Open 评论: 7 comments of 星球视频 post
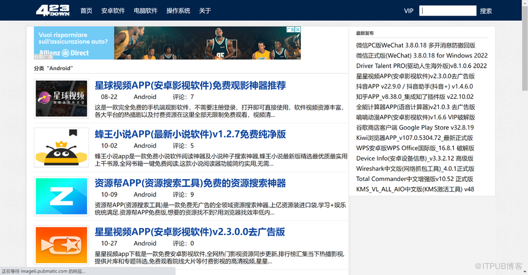Image resolution: width=528 pixels, height=275 pixels. click(184, 96)
